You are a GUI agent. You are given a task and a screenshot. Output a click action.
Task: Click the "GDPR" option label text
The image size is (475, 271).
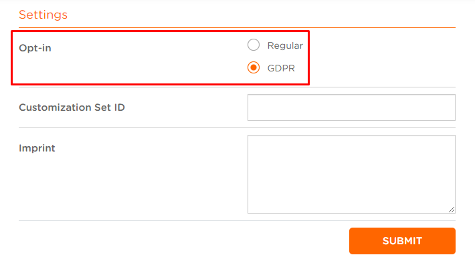click(281, 68)
